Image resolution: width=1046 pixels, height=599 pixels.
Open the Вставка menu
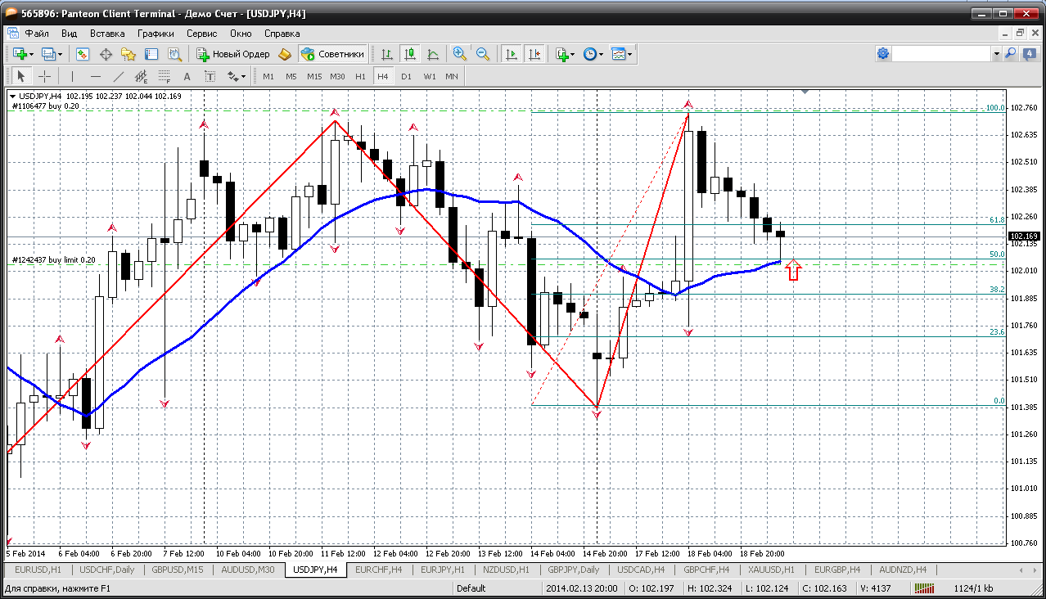point(107,34)
